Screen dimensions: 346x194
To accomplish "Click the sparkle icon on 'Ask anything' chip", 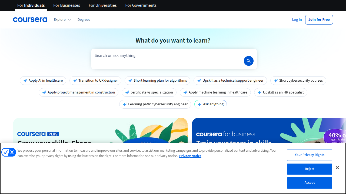I will [x=200, y=104].
